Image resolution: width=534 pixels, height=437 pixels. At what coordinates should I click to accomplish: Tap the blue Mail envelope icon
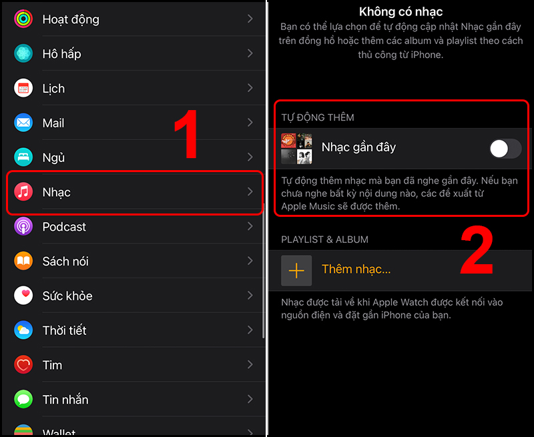23,123
